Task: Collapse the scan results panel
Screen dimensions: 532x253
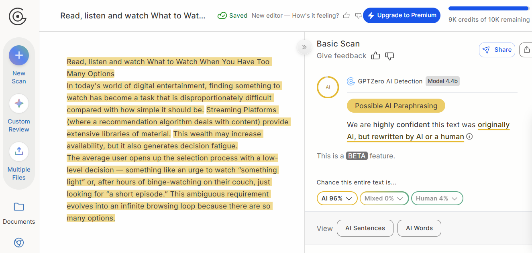Action: point(304,47)
